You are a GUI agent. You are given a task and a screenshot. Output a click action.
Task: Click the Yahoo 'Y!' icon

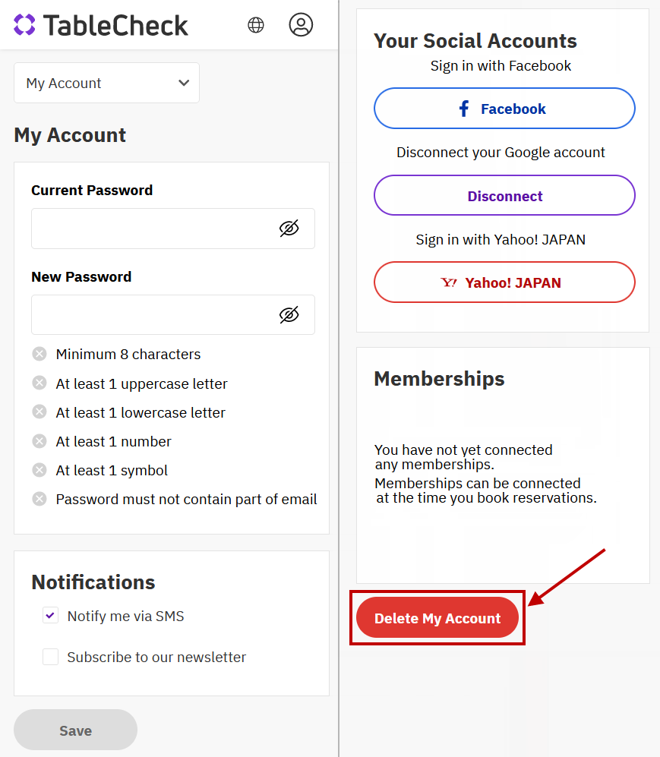449,282
